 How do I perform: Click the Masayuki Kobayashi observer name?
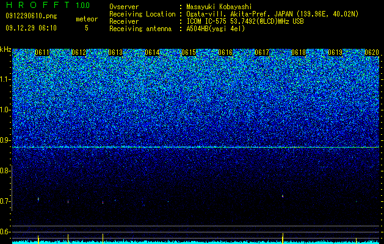point(219,7)
